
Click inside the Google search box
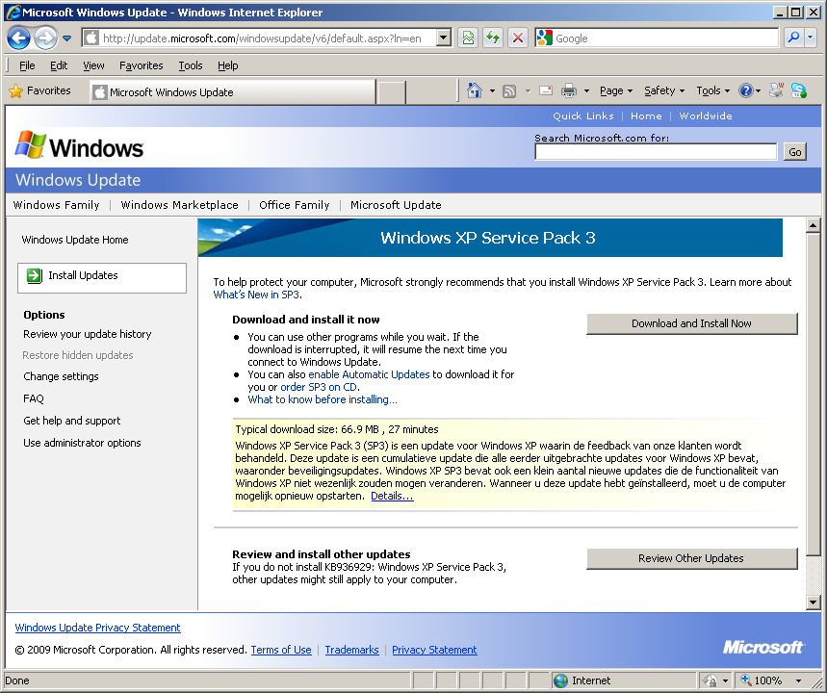(x=664, y=38)
